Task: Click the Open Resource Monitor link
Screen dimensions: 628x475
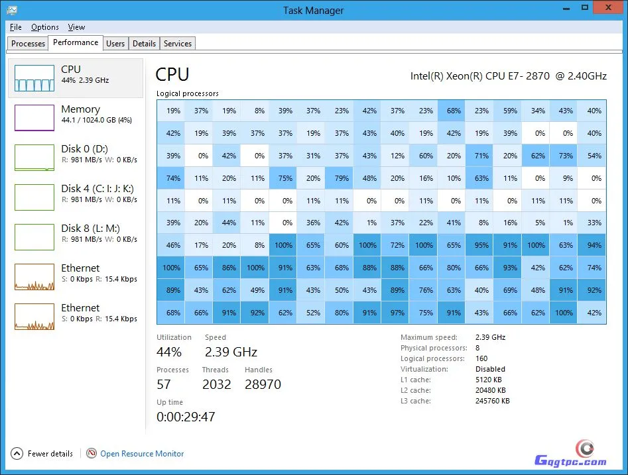Action: (142, 454)
